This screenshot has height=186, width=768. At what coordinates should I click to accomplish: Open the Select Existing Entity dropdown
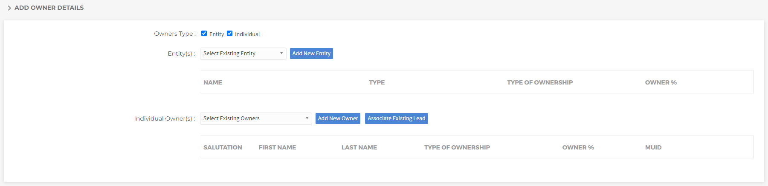243,54
